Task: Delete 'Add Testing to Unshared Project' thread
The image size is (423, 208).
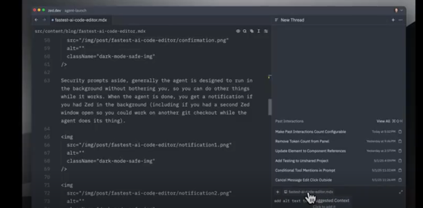Action: (x=400, y=161)
